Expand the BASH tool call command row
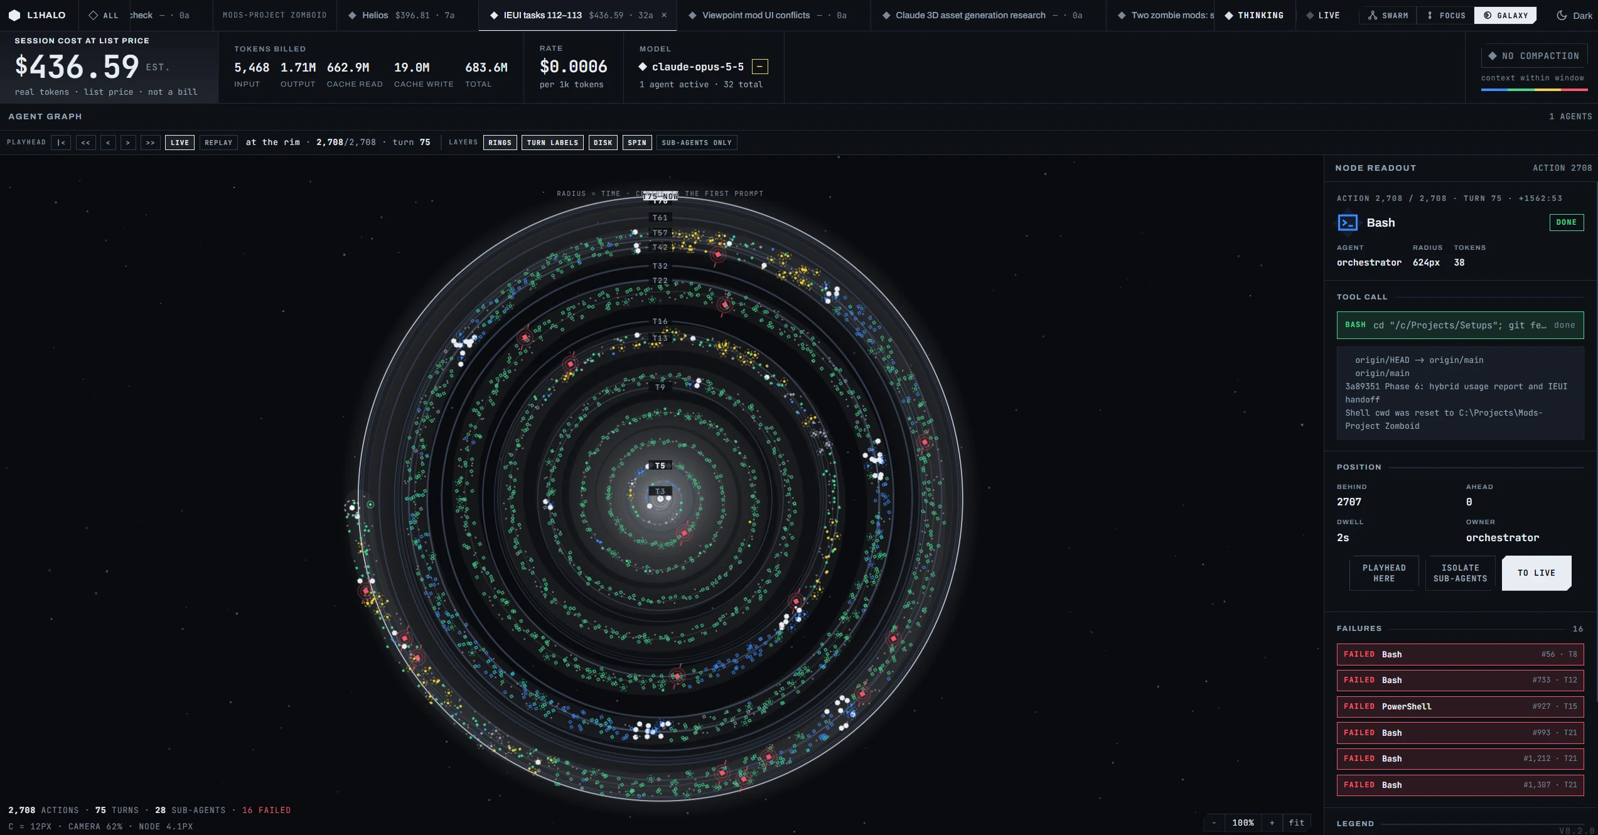Viewport: 1598px width, 835px height. click(1460, 325)
